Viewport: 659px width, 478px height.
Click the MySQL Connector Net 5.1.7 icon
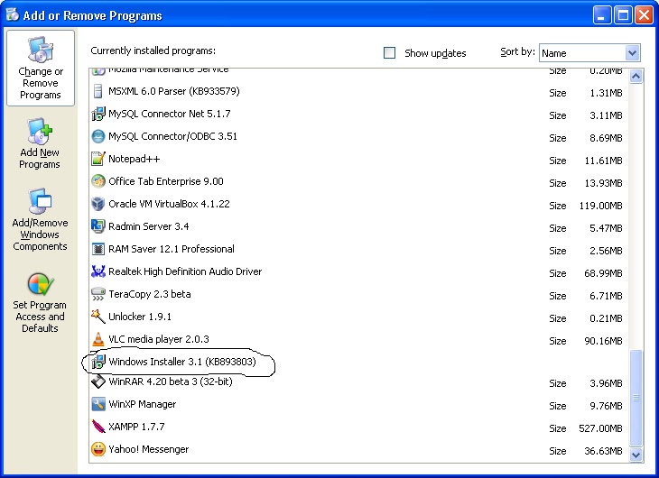(97, 114)
